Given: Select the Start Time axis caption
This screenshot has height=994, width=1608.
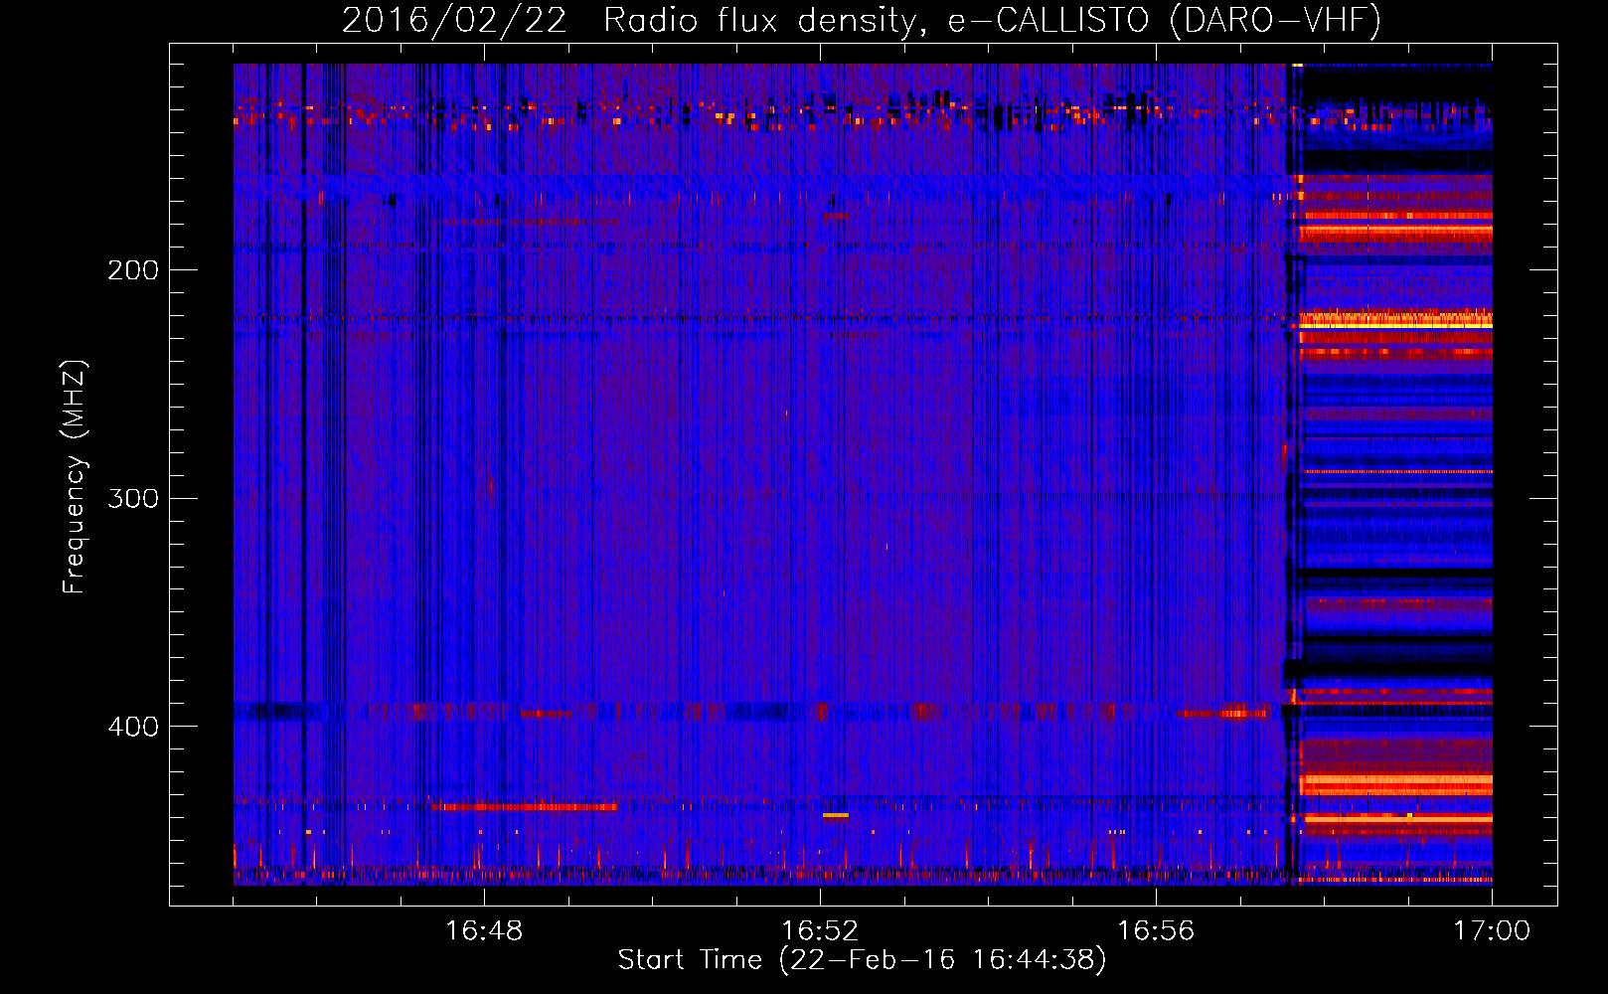Looking at the screenshot, I should (862, 960).
